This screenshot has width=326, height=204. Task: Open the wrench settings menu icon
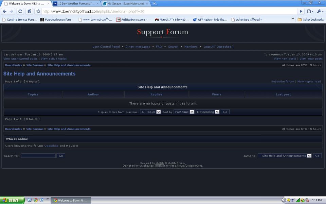point(320,12)
